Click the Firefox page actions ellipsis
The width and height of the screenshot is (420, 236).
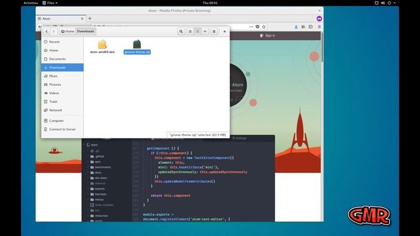(251, 27)
